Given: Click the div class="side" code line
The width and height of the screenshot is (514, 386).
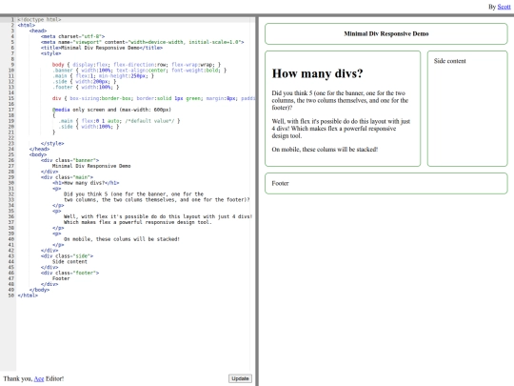Looking at the screenshot, I should pyautogui.click(x=67, y=256).
